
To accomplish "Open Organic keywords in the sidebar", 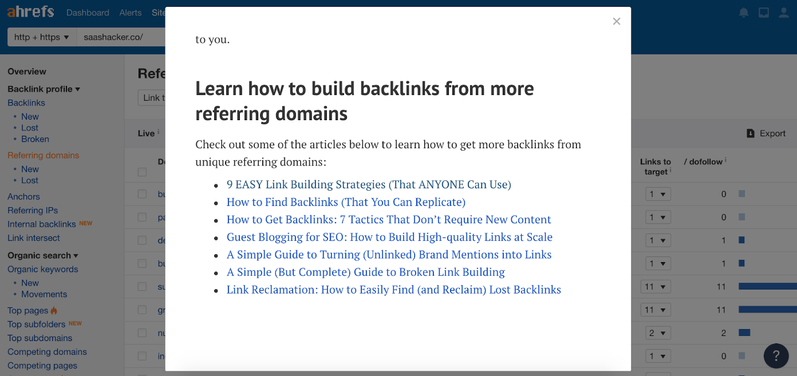I will [43, 270].
